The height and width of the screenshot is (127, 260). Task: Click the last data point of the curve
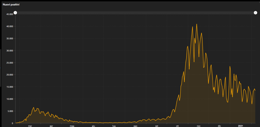tap(255, 91)
